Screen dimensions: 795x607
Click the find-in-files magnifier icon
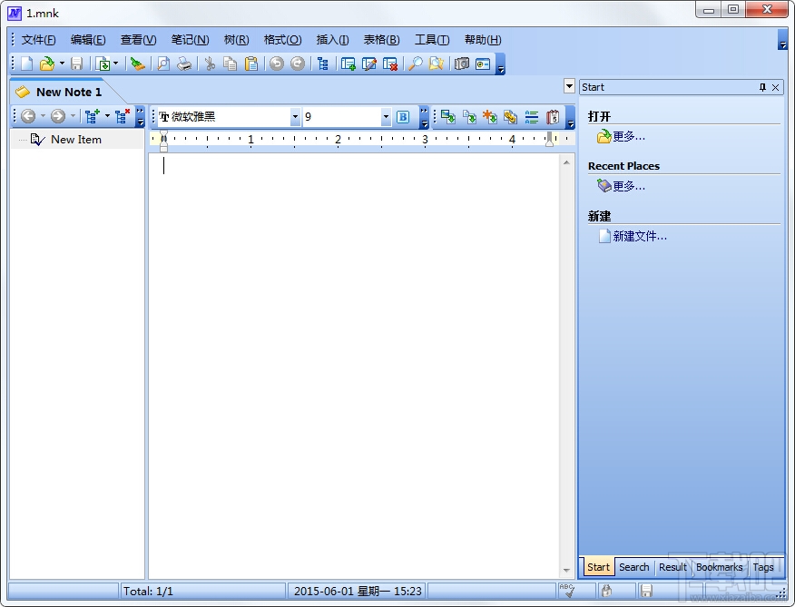[436, 64]
